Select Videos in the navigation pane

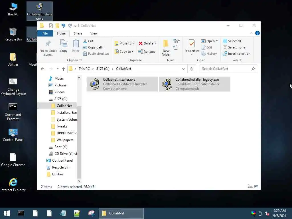57,92
